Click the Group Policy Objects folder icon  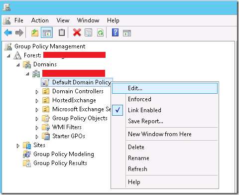tap(46, 118)
